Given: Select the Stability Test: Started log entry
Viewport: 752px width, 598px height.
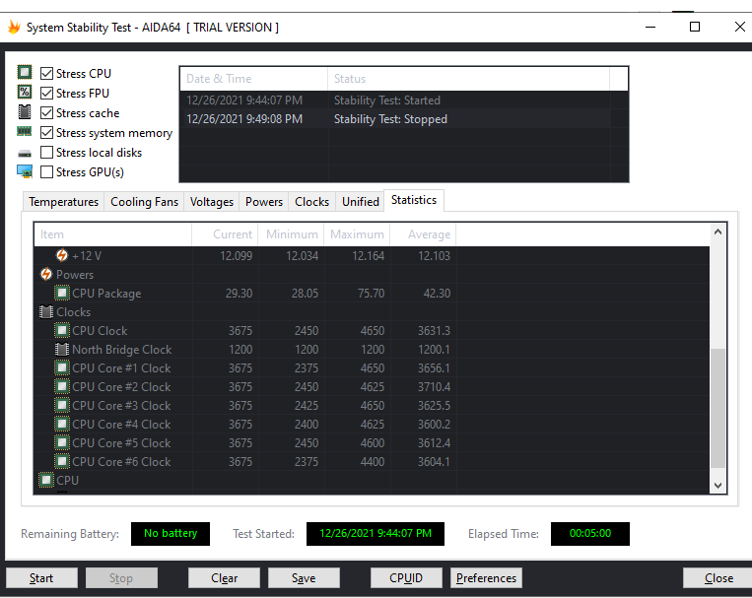Looking at the screenshot, I should [x=395, y=100].
